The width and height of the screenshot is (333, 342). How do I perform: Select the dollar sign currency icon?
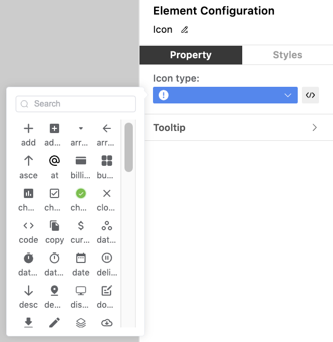coord(80,226)
